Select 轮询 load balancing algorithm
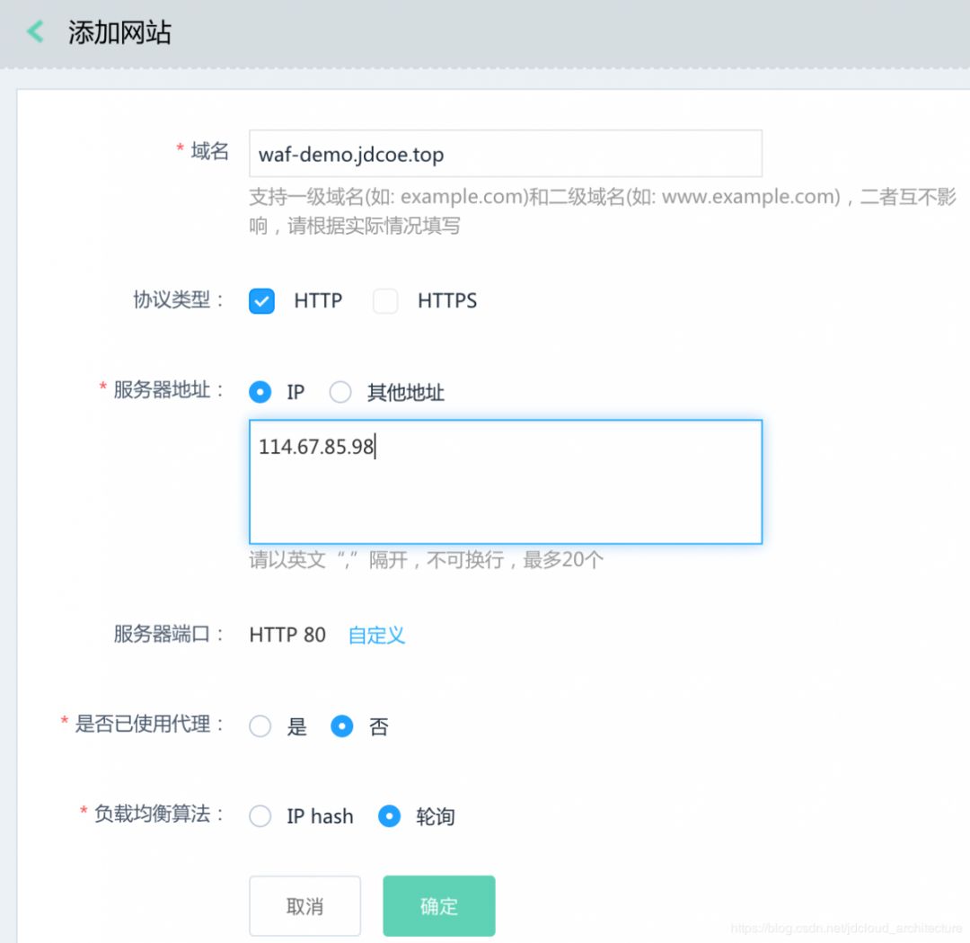This screenshot has height=943, width=970. [389, 816]
